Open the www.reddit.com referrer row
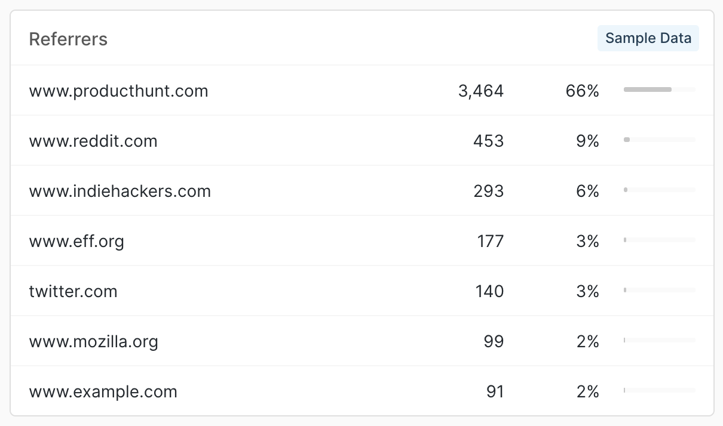723x426 pixels. [93, 141]
